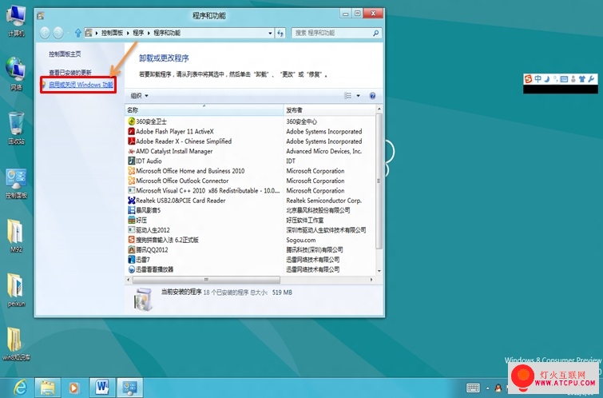Open the 组织 dropdown menu
This screenshot has height=398, width=603.
tap(139, 96)
